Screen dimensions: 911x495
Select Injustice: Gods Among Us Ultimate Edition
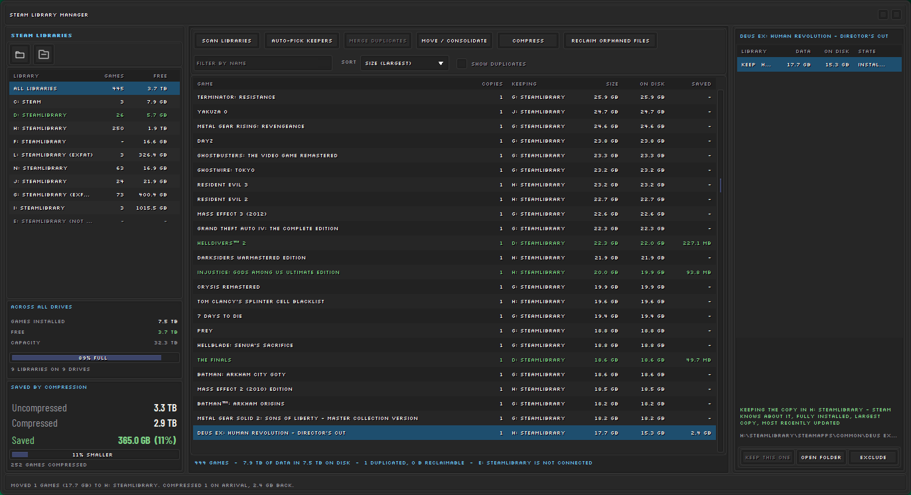pyautogui.click(x=455, y=272)
